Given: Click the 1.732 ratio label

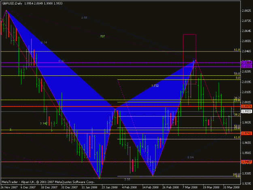Looking at the screenshot, I should pos(155,86).
